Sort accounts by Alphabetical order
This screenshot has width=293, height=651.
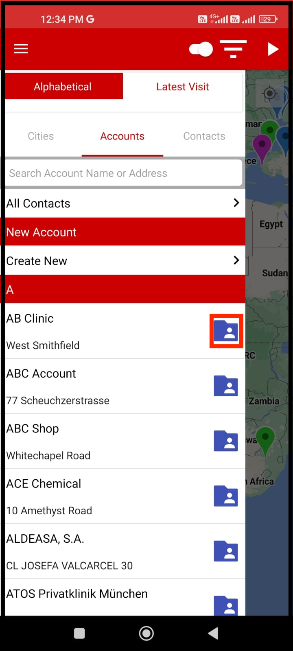tap(63, 86)
